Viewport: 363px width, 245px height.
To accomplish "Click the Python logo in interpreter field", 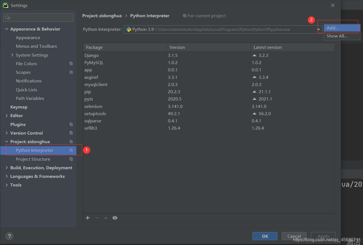I will pos(129,29).
